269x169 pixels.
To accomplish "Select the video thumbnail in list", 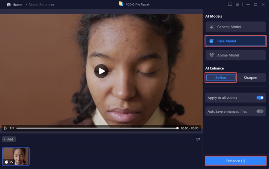I will (x=16, y=157).
